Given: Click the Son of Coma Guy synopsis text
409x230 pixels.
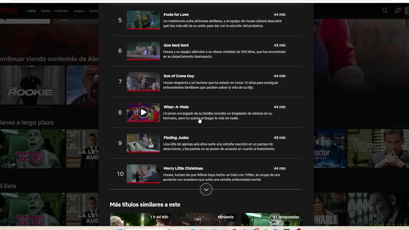Looking at the screenshot, I should coord(220,85).
